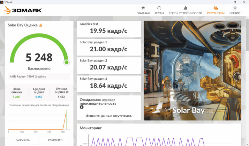This screenshot has height=146, width=249.
Task: Click the 3DMark title bar app icon
Action: (2, 2)
